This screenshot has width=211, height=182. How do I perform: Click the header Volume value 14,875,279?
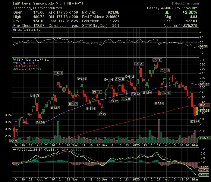(x=188, y=26)
